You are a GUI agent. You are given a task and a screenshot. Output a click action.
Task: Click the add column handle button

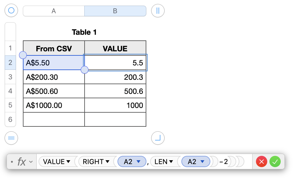coord(158,11)
